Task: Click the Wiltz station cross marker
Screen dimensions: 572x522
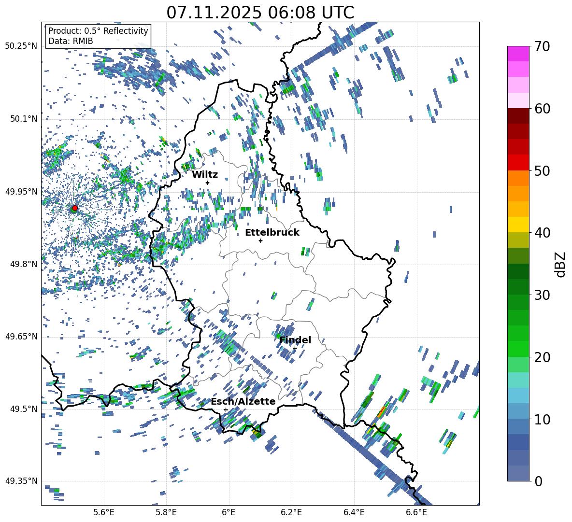Action: tap(208, 183)
